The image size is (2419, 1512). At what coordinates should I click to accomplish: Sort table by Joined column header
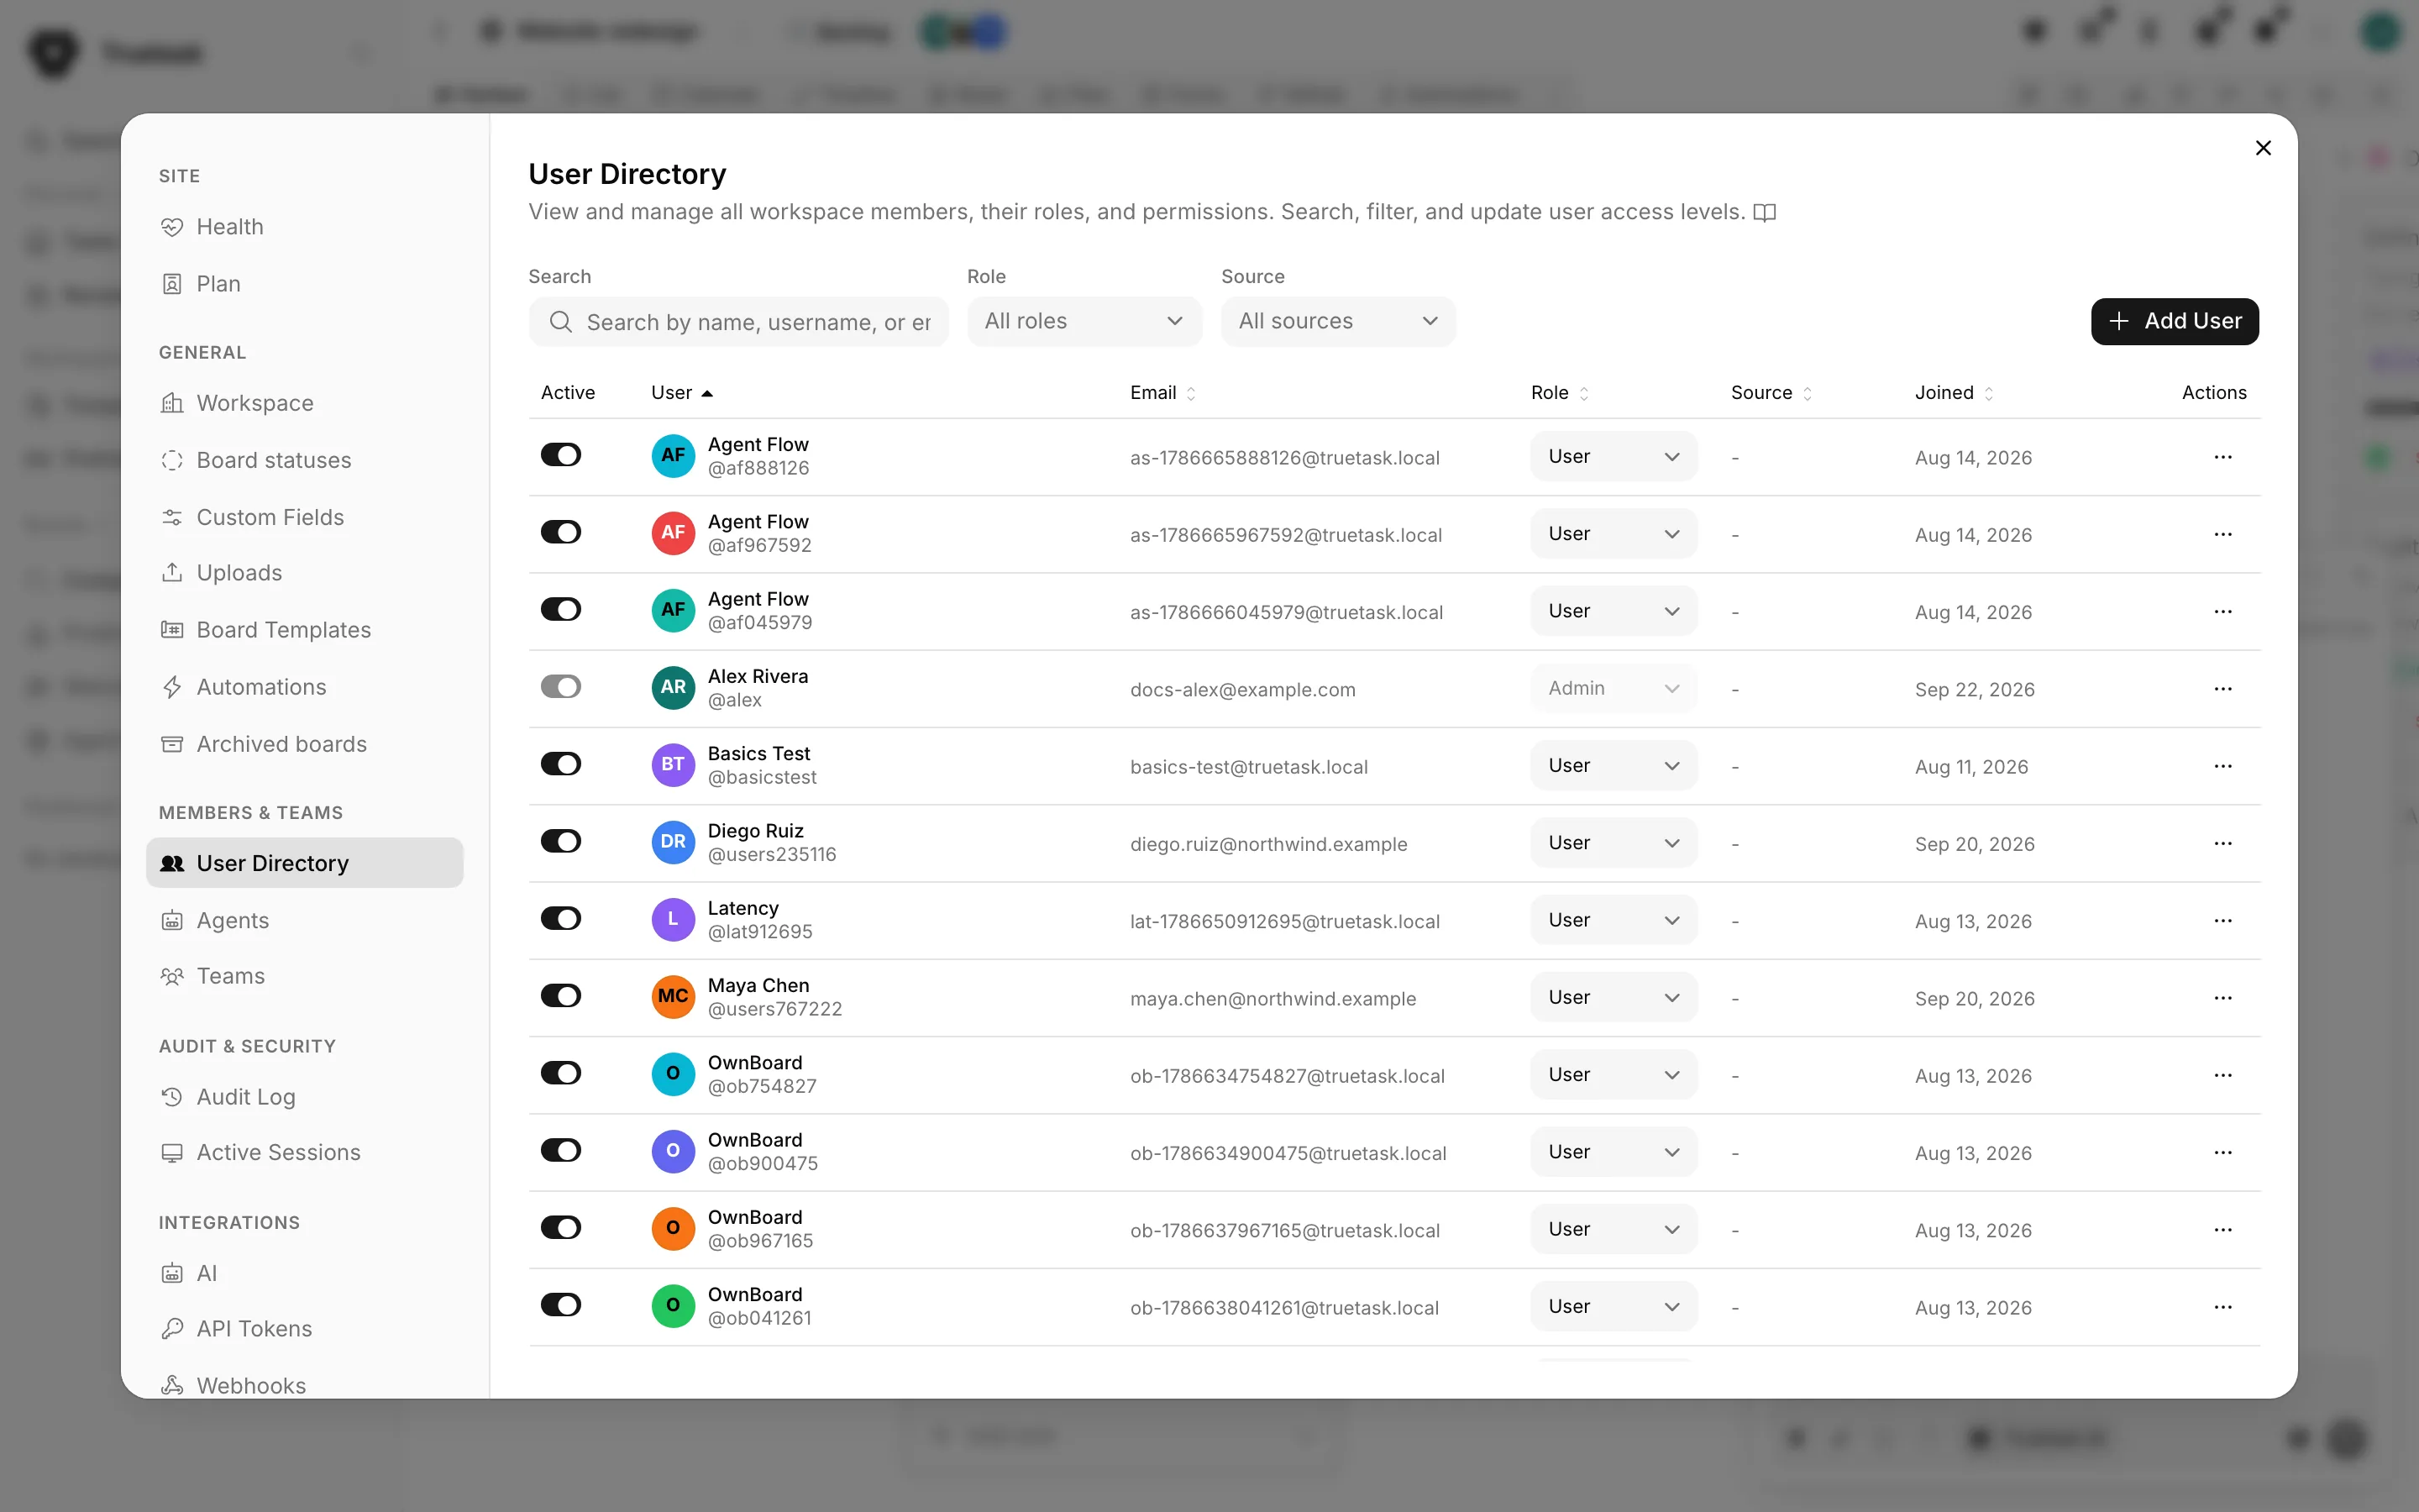(x=1955, y=393)
